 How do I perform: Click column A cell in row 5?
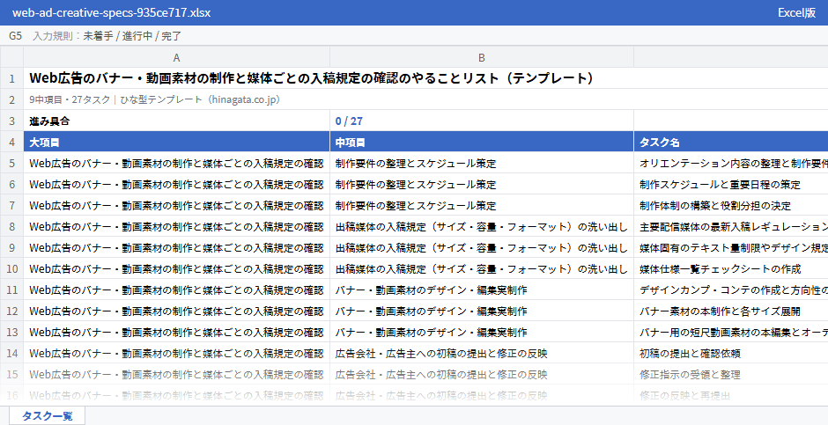(x=176, y=163)
